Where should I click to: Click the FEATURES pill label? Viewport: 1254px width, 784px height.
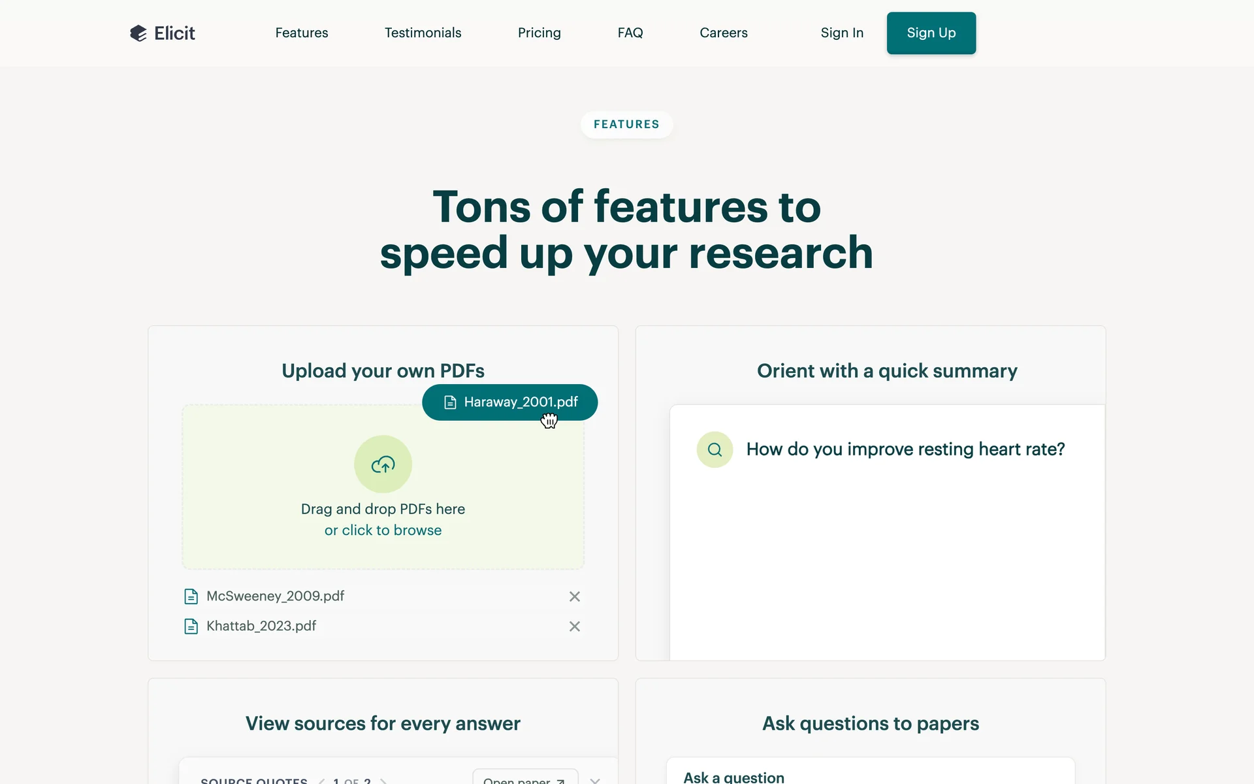[x=626, y=124]
